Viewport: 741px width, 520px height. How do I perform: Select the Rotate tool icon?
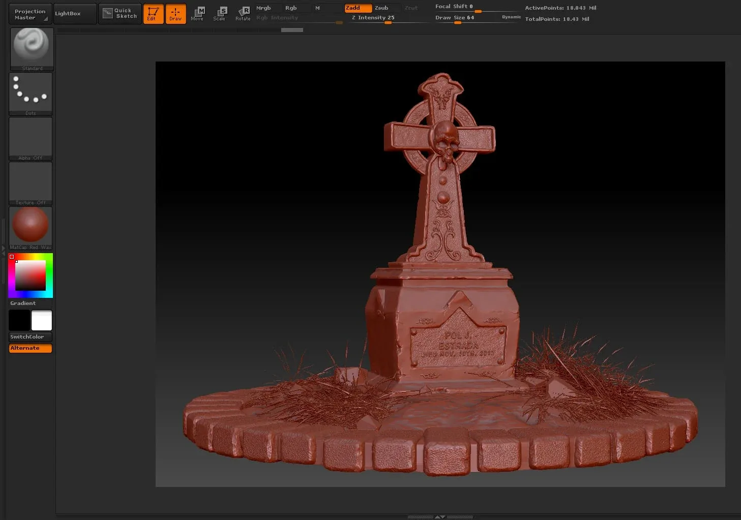(243, 14)
